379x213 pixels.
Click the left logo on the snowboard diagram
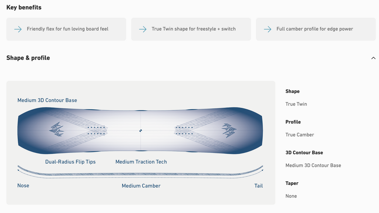tap(57, 129)
